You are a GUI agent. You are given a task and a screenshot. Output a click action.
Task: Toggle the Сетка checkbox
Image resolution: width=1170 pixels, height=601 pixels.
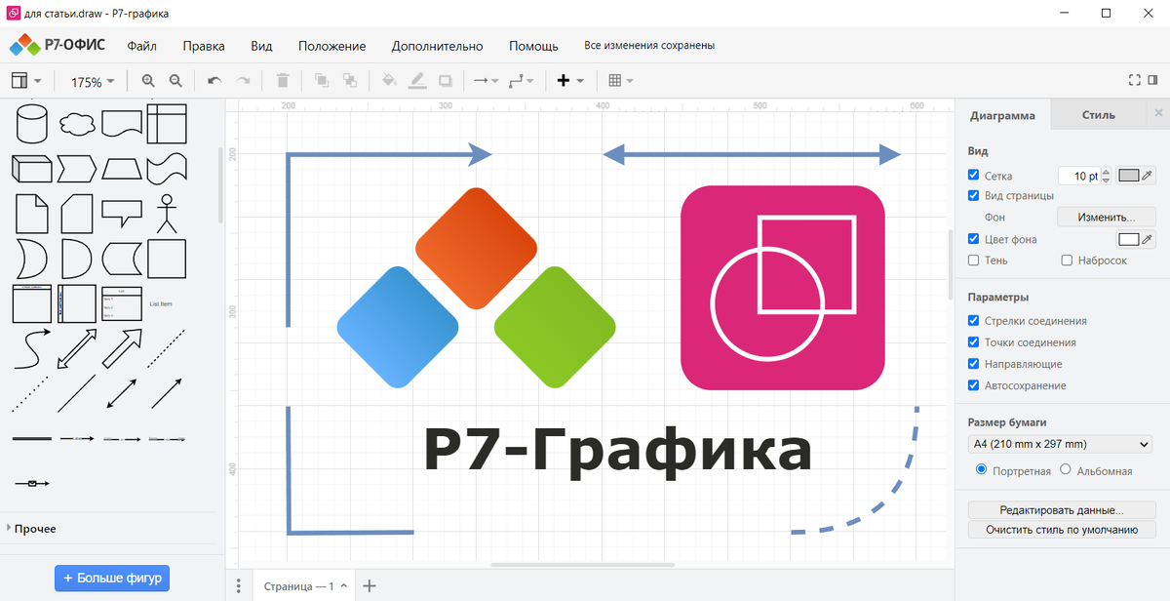pos(973,176)
